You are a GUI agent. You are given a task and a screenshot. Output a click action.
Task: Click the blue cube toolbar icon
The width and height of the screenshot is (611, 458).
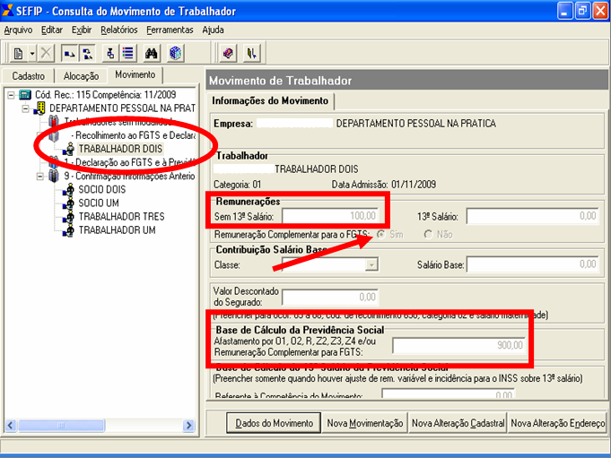pos(175,53)
